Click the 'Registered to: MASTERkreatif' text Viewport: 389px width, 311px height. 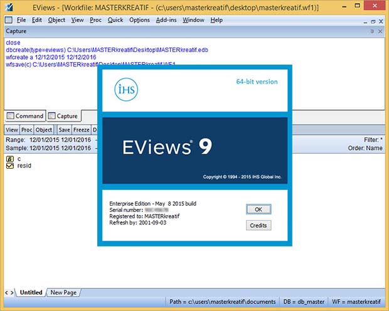[144, 216]
